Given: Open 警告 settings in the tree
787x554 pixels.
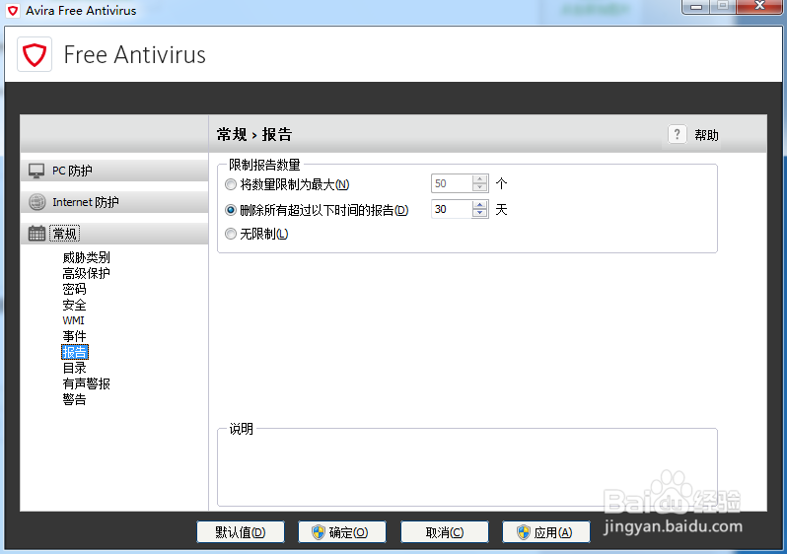Looking at the screenshot, I should pos(74,399).
